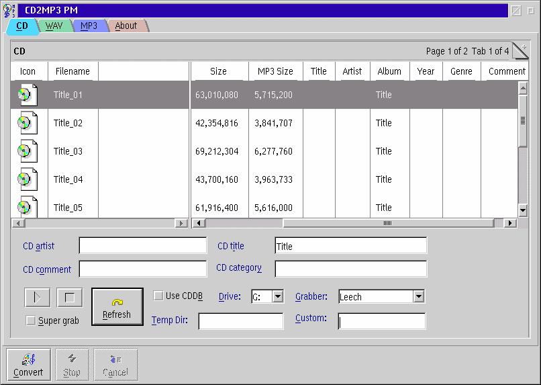Start conversion with the Convert button
Viewport: 541px width, 385px height.
(x=28, y=365)
